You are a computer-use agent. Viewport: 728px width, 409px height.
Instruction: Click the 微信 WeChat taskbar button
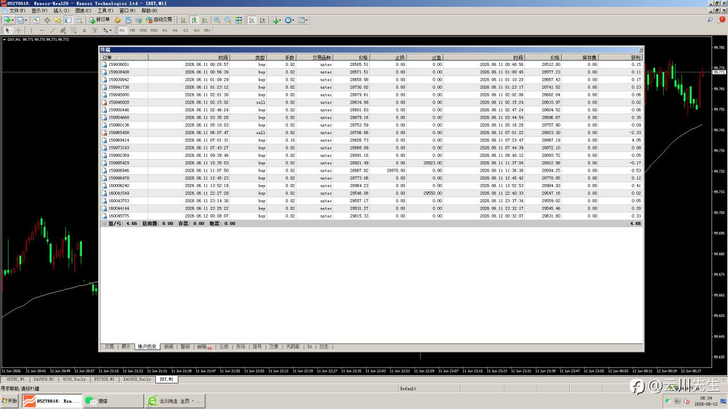click(113, 400)
